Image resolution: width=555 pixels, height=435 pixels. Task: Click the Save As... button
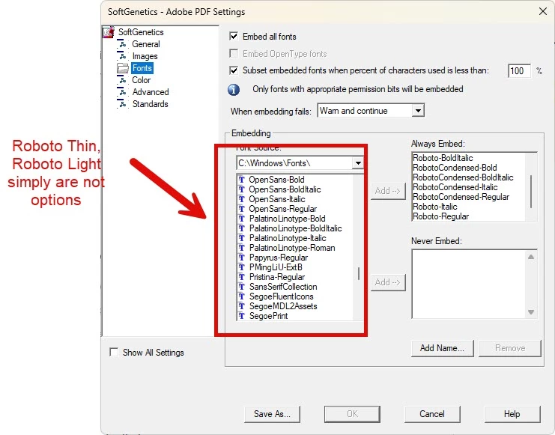(272, 414)
